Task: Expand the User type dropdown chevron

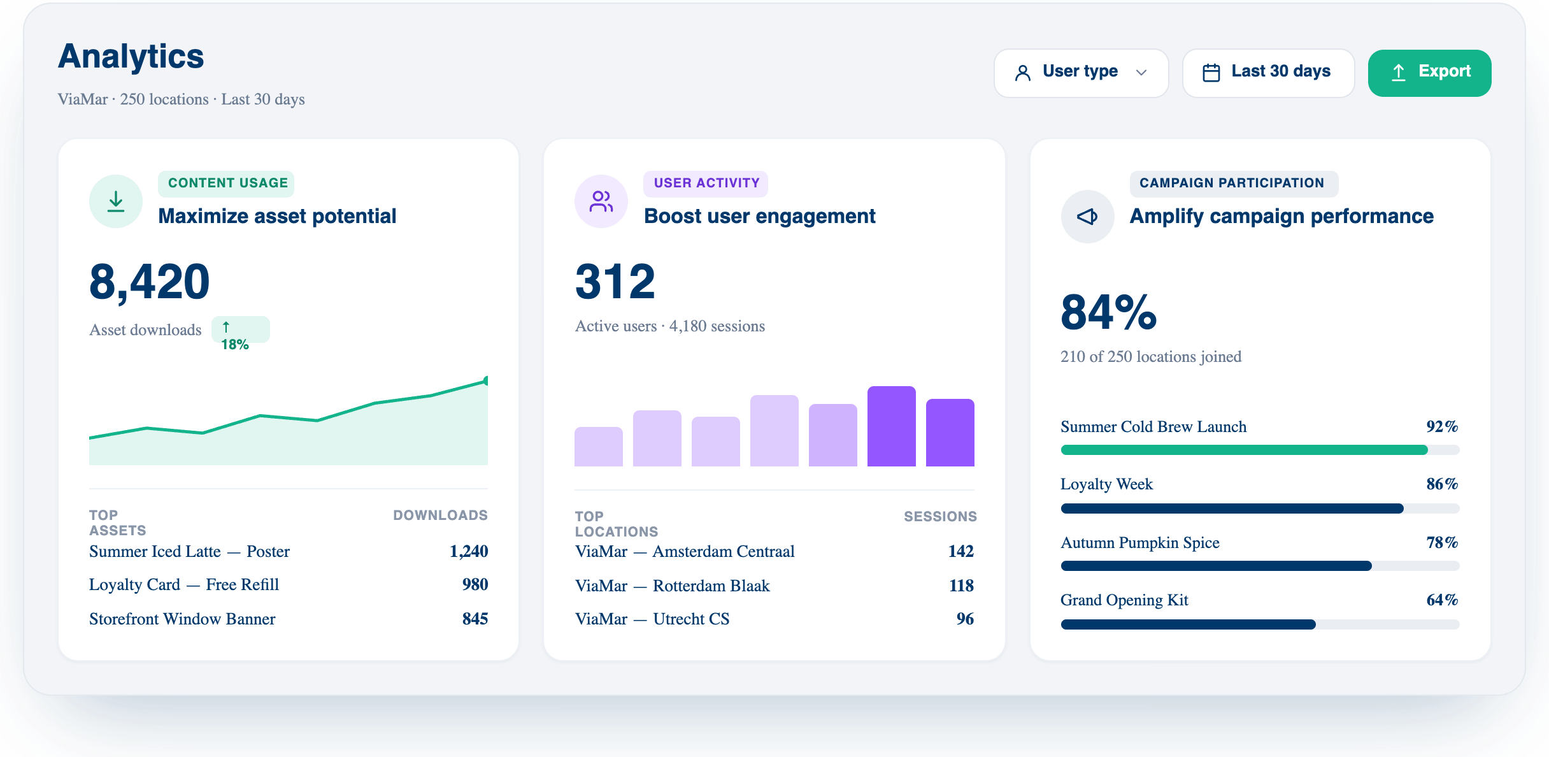Action: coord(1141,73)
